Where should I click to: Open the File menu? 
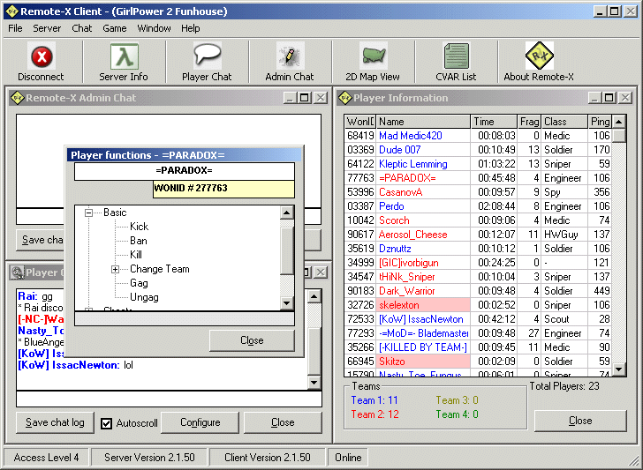point(15,28)
